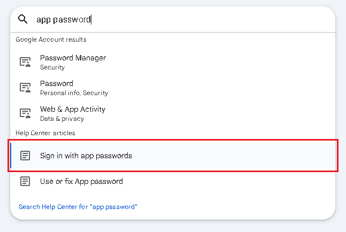Click the magnifying glass search icon

pyautogui.click(x=22, y=19)
